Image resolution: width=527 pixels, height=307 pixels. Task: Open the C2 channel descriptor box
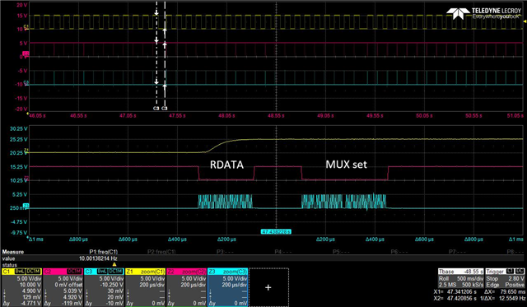point(63,287)
